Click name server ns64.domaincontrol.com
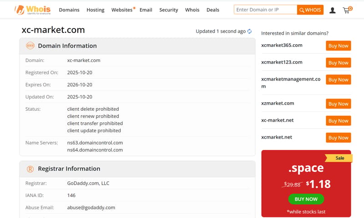The width and height of the screenshot is (364, 218). click(x=95, y=150)
